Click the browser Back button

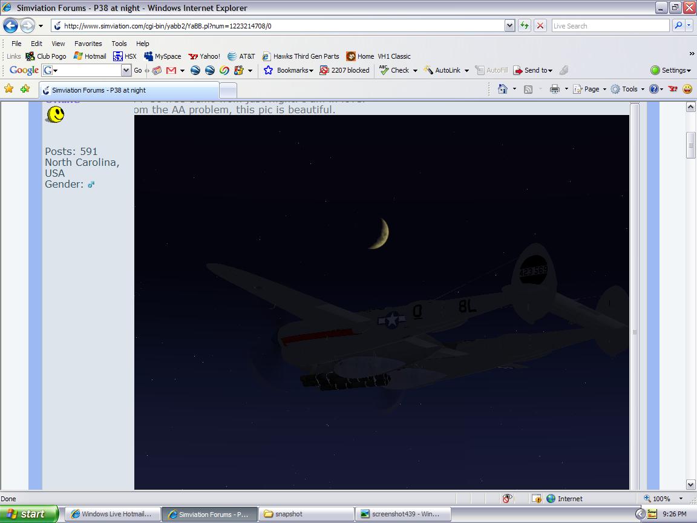(x=10, y=25)
